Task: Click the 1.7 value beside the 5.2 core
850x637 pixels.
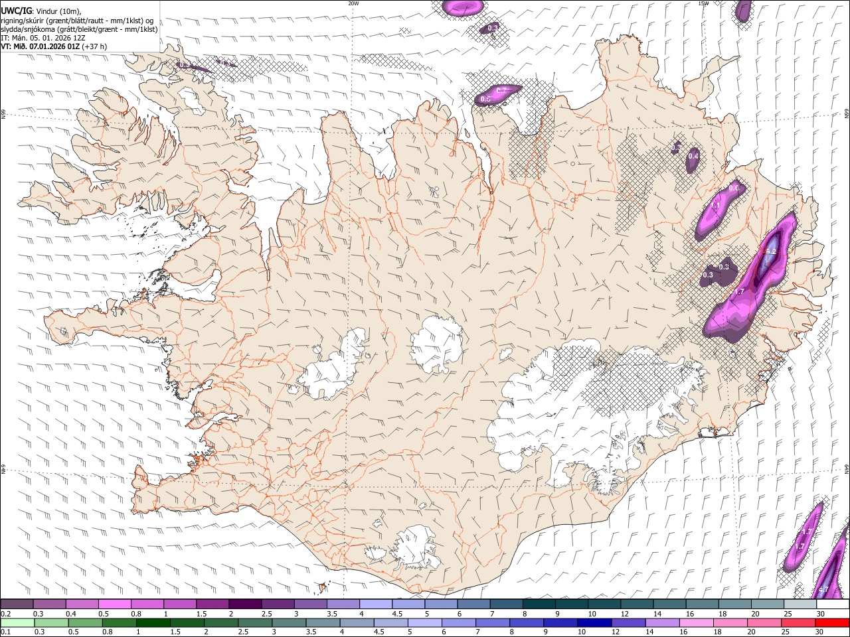Action: pos(738,291)
